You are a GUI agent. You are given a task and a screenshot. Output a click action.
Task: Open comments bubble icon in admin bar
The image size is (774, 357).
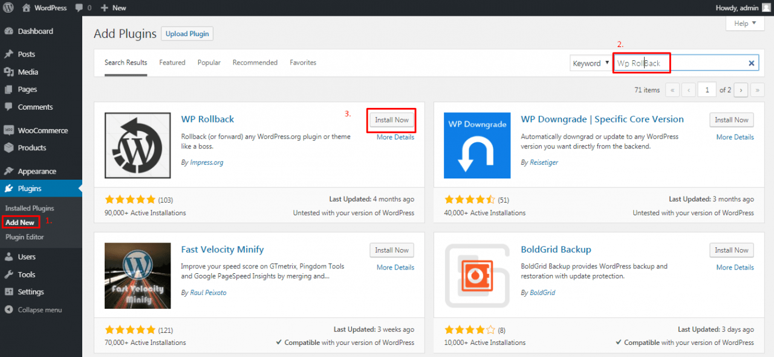tap(79, 8)
